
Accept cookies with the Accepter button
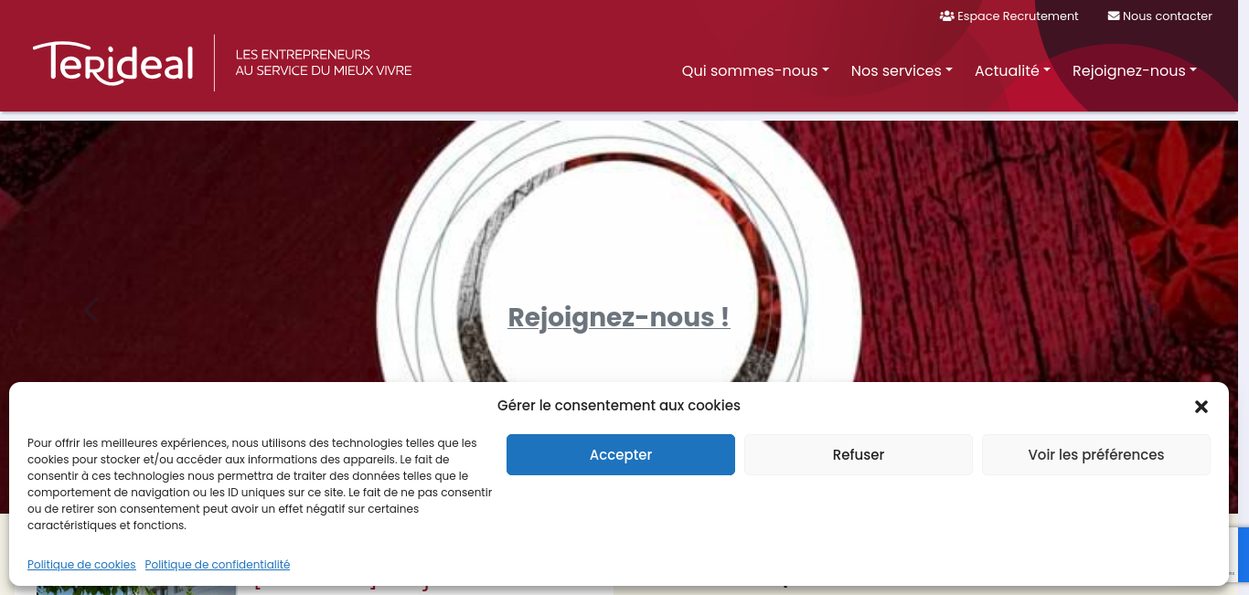(x=621, y=454)
